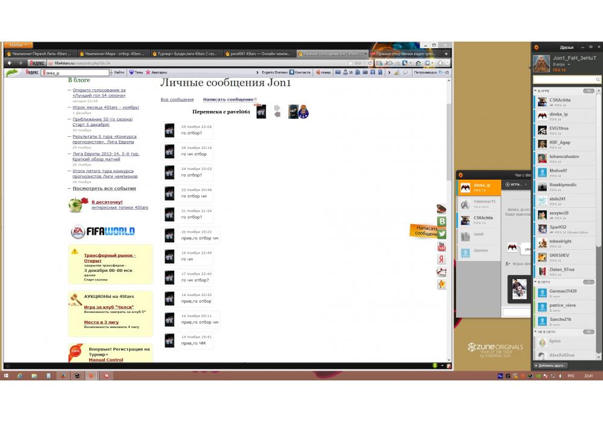Open a new Firefox tab with plus button
The width and height of the screenshot is (603, 422).
[x=446, y=54]
